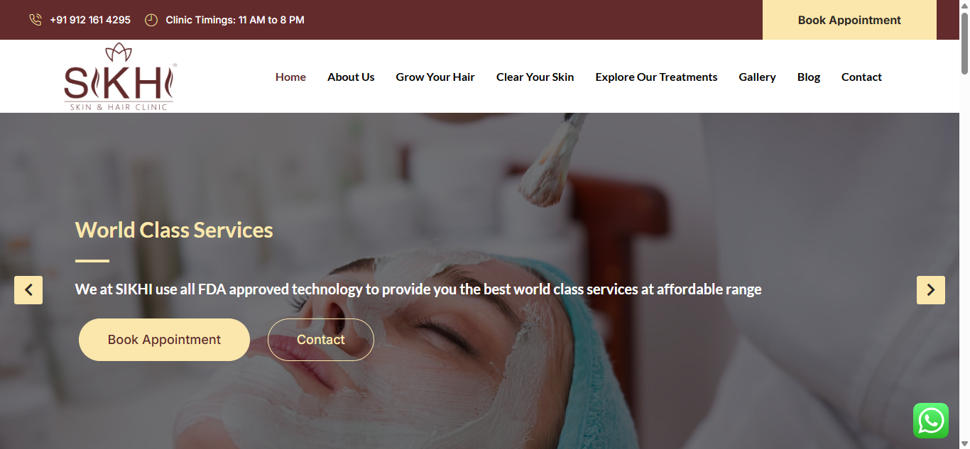The height and width of the screenshot is (449, 970).
Task: Click the phone icon in top bar
Action: click(x=36, y=20)
